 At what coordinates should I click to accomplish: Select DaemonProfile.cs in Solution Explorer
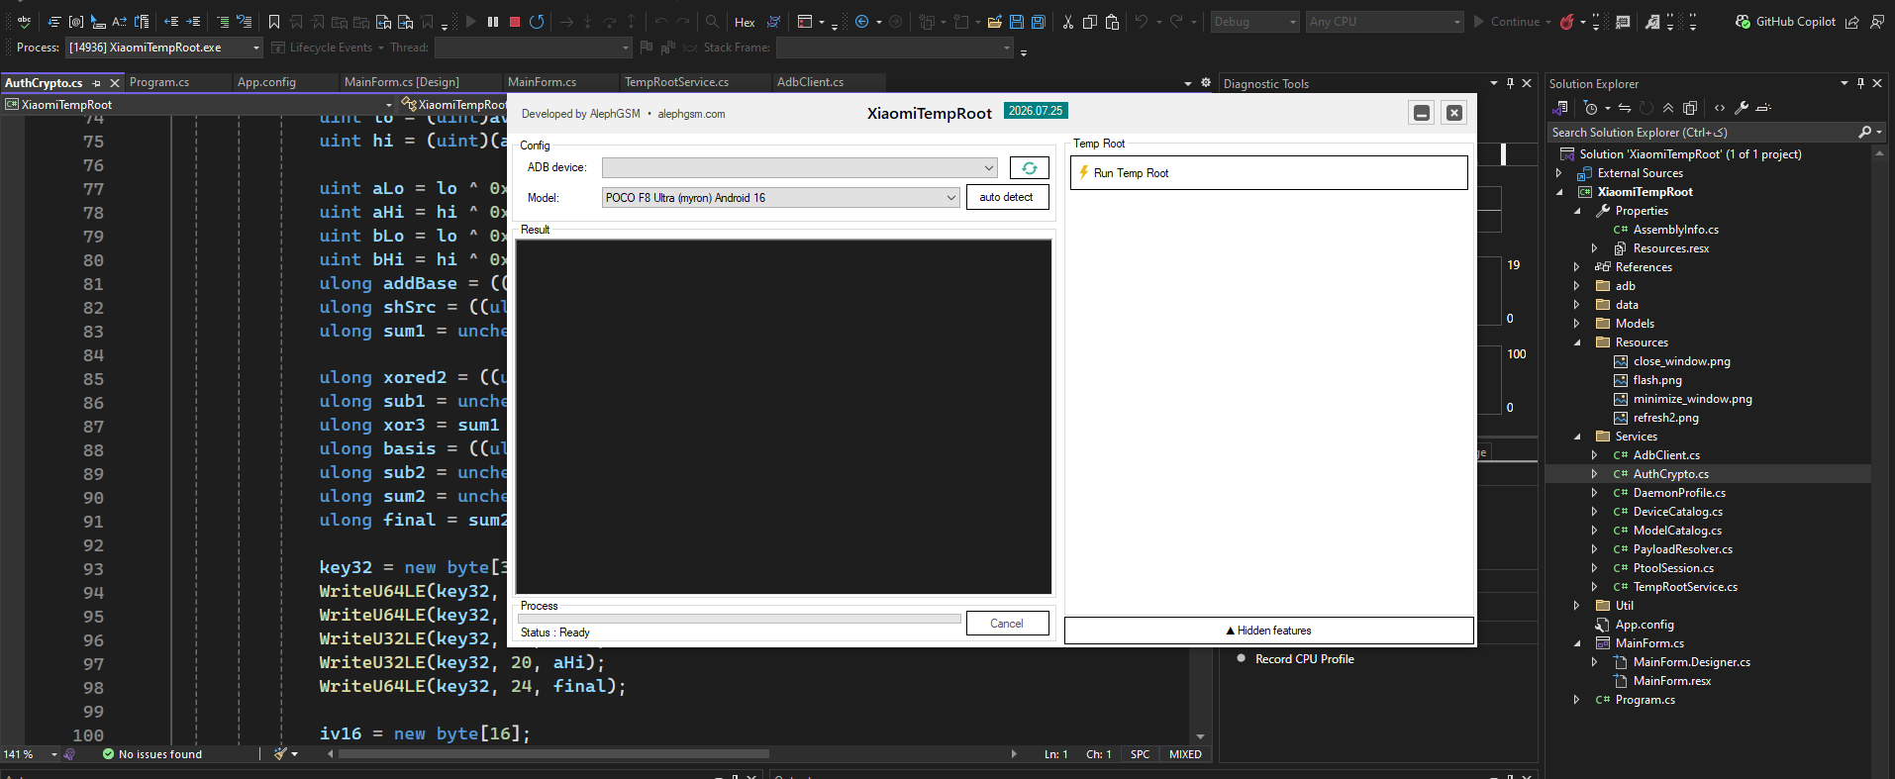(1679, 493)
